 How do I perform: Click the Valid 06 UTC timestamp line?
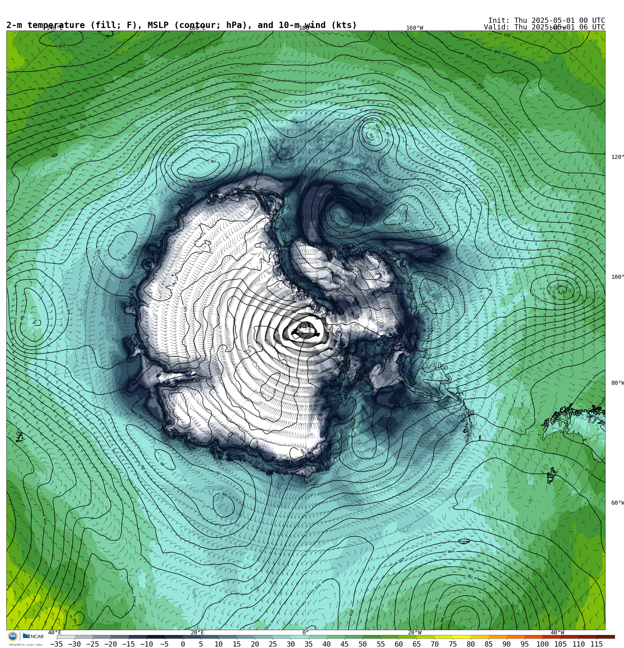[x=544, y=27]
